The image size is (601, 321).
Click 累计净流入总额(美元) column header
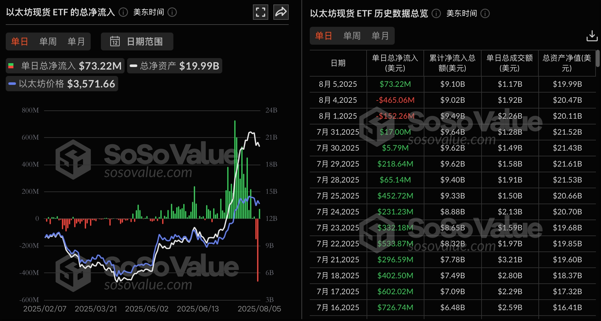click(x=453, y=63)
